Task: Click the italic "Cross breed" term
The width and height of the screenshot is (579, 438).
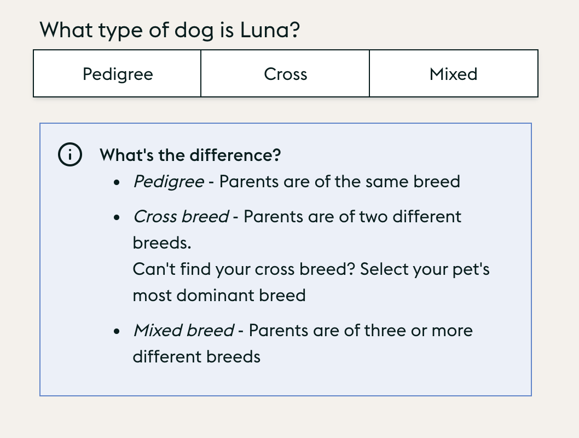Action: (x=181, y=216)
